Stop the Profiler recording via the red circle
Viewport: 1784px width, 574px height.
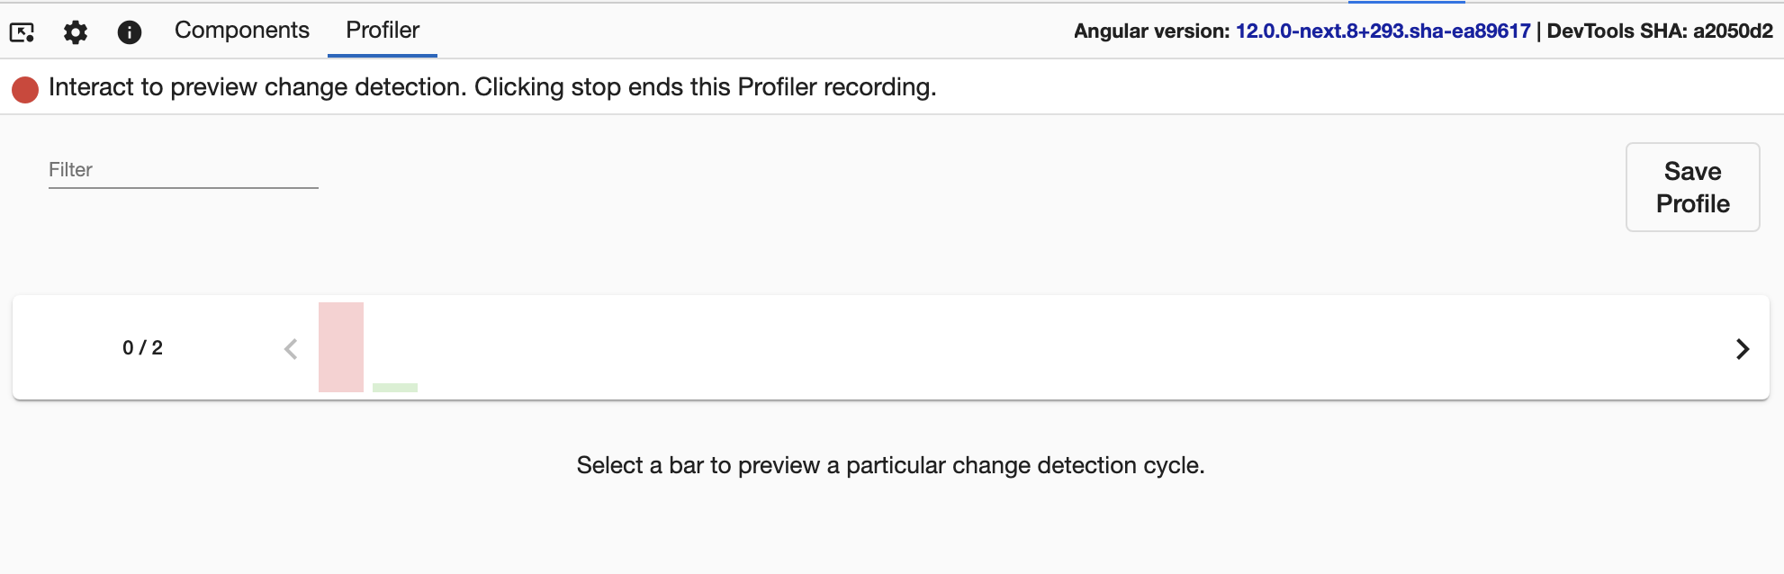[24, 87]
